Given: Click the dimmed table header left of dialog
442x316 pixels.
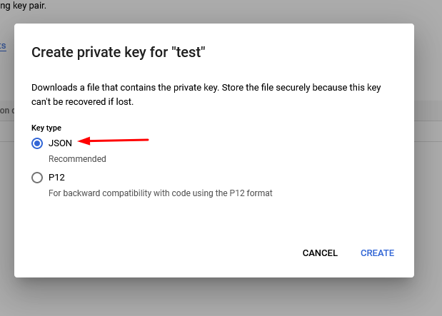Looking at the screenshot, I should point(6,111).
